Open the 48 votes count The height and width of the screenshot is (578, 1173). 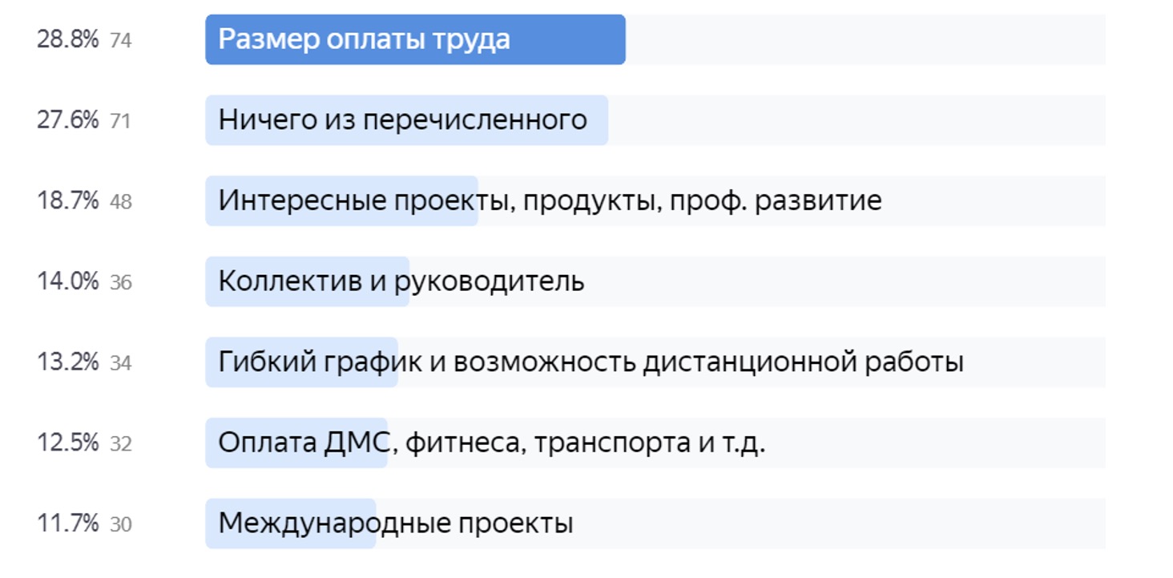(x=120, y=202)
